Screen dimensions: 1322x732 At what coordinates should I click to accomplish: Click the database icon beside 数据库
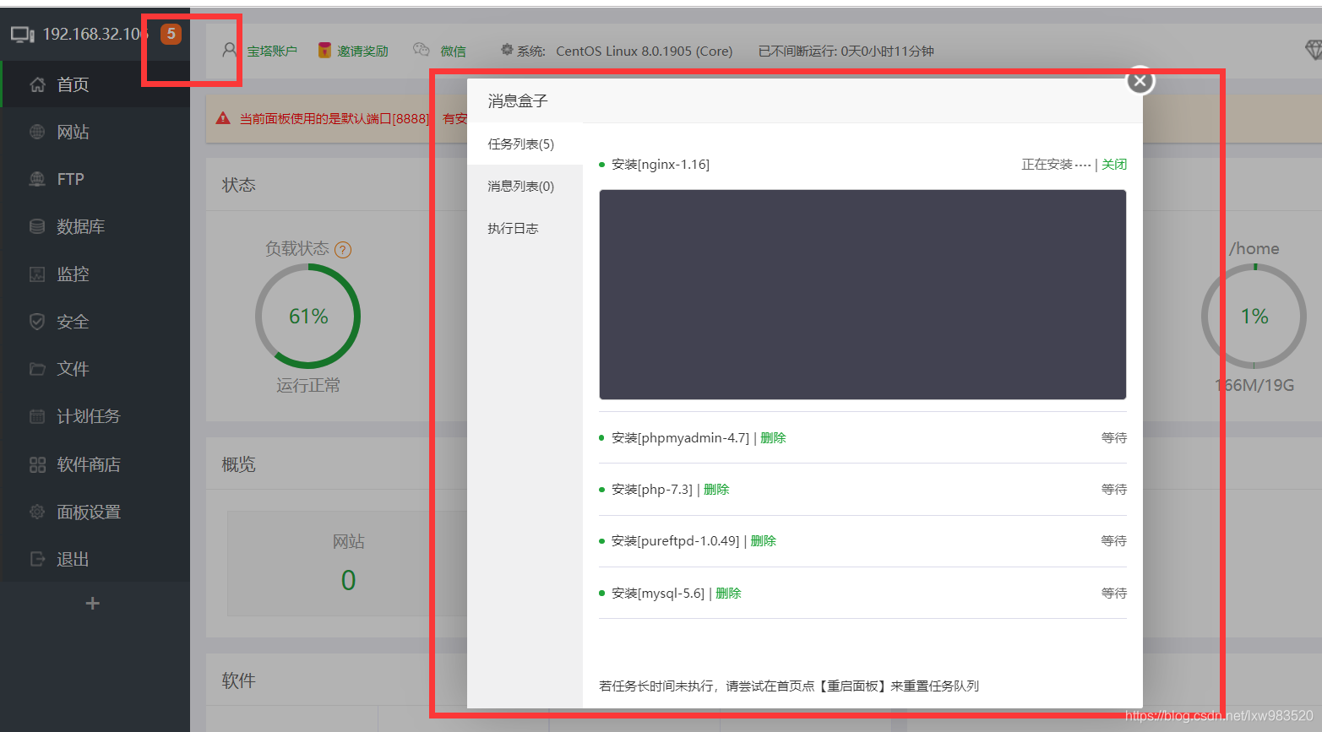click(37, 226)
